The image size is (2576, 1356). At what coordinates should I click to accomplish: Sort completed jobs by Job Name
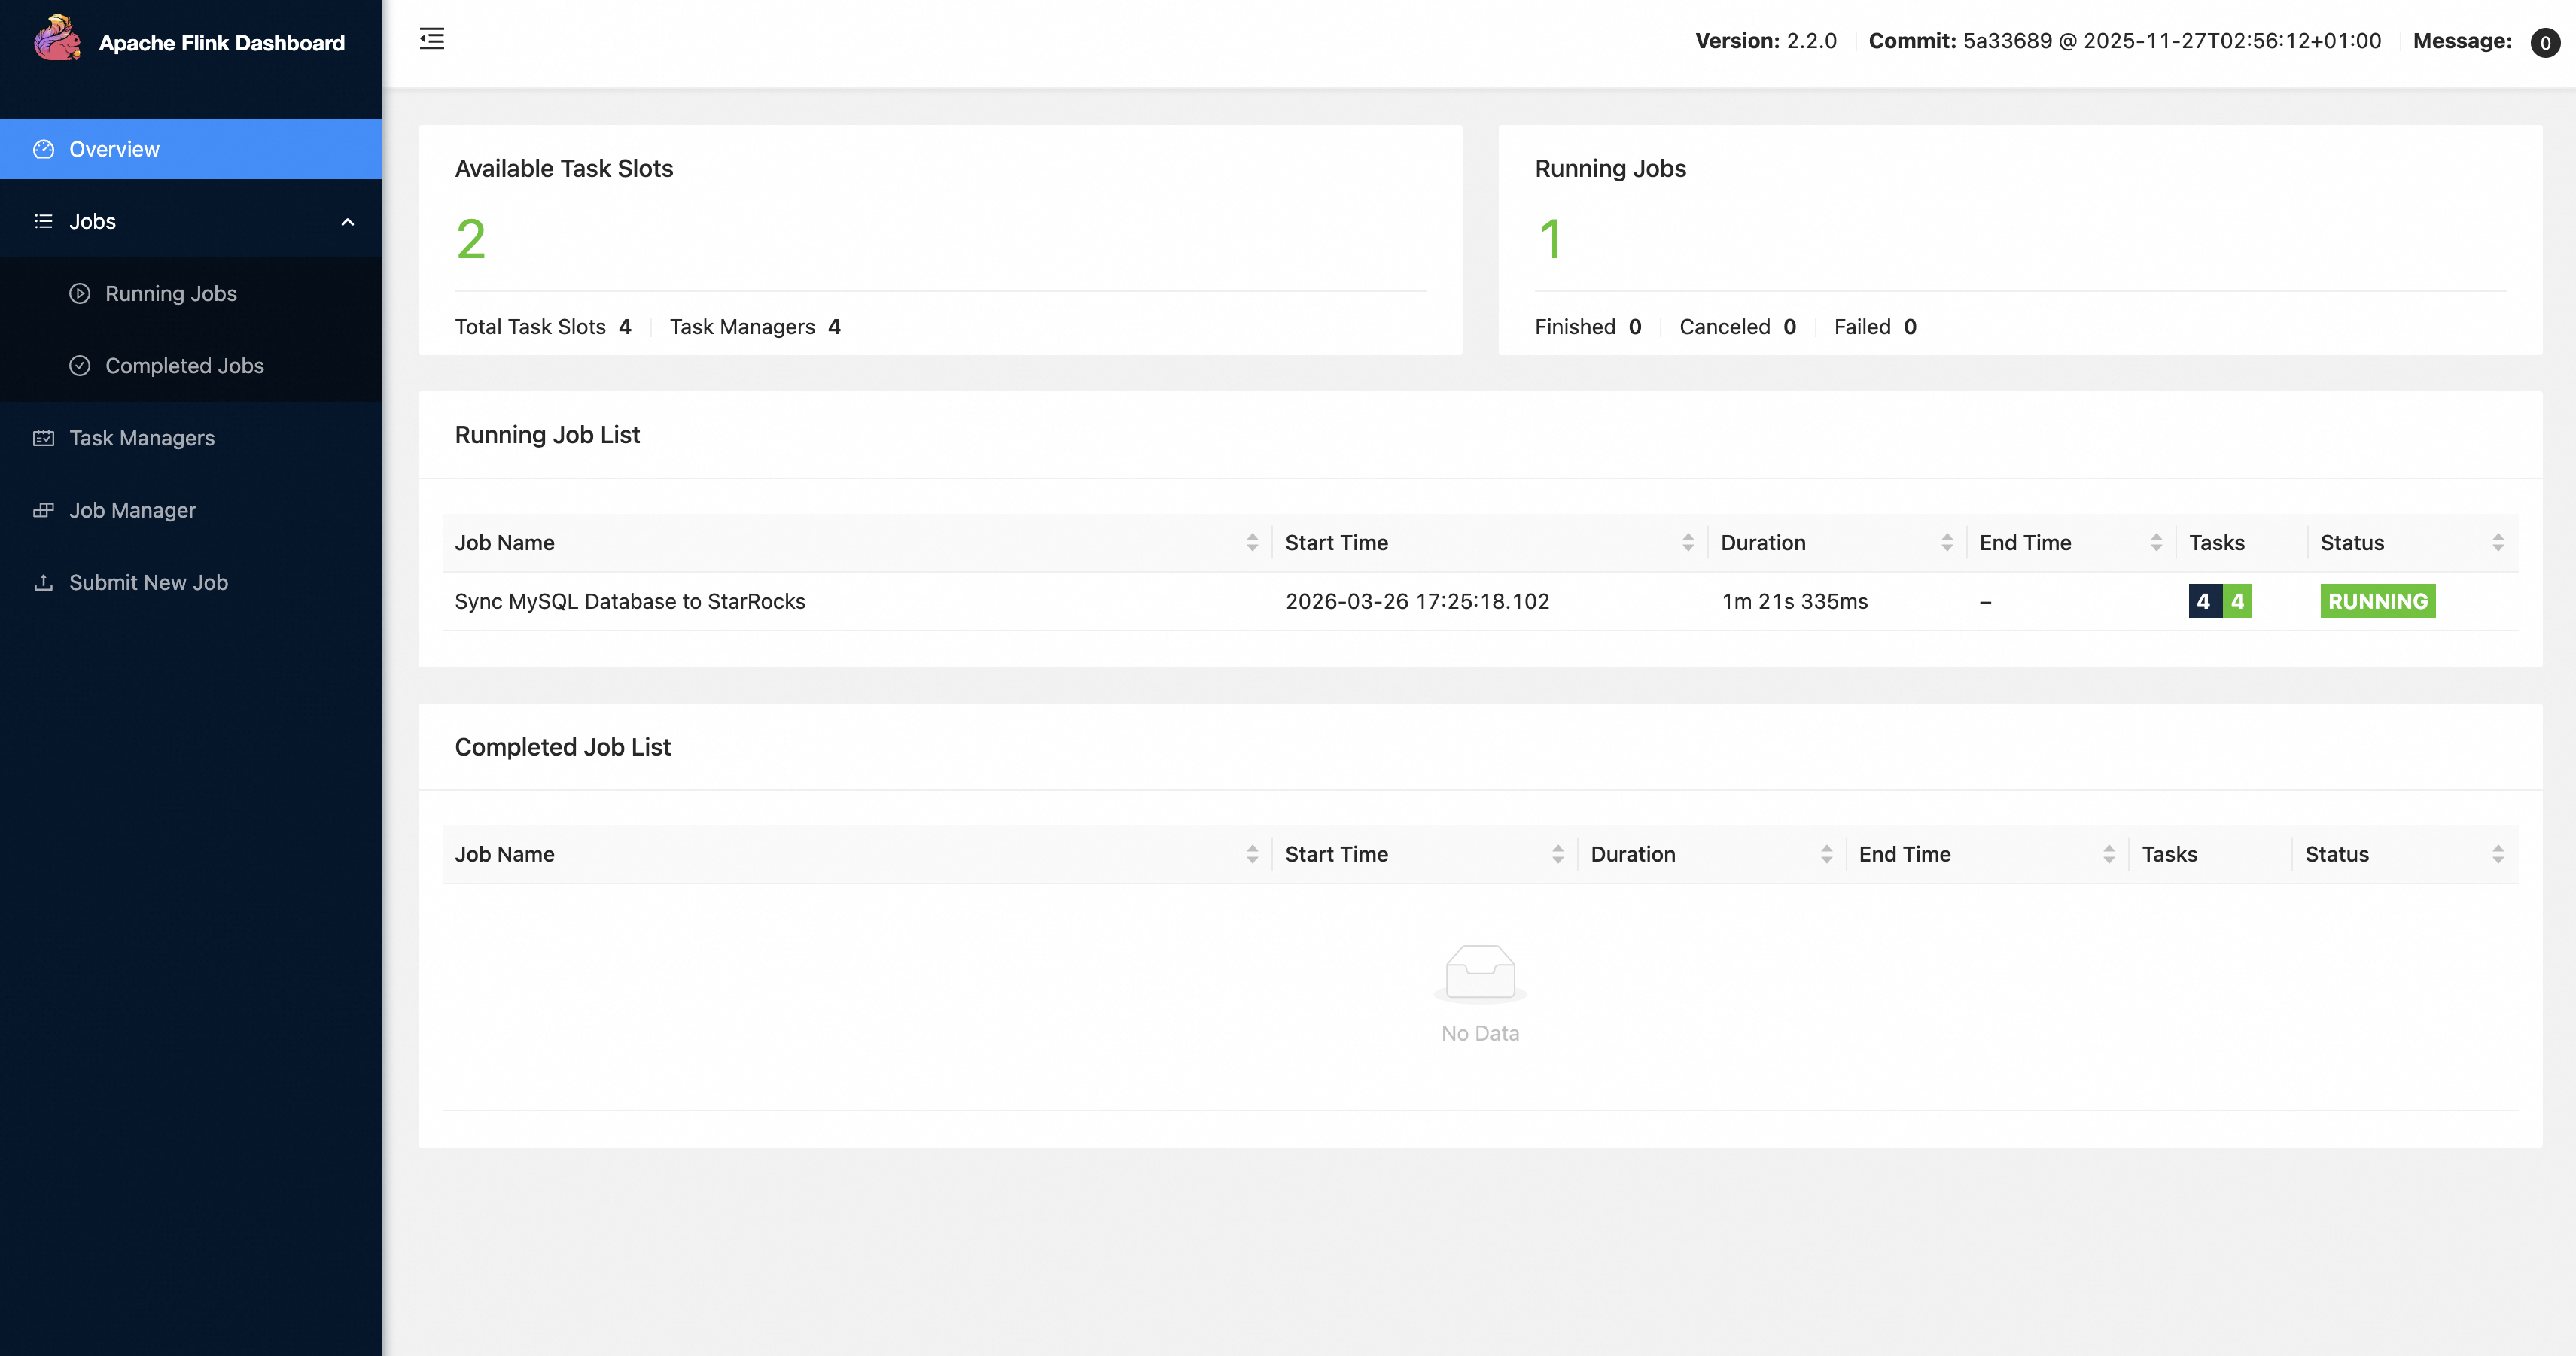tap(1252, 854)
